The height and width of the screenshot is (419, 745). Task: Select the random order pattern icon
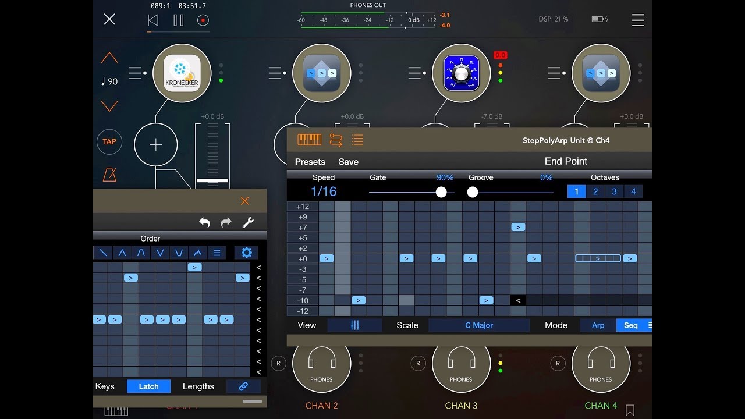tap(198, 253)
